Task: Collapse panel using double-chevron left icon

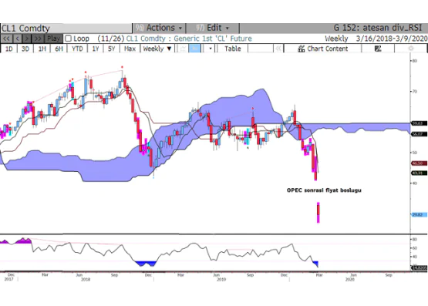Action: click(x=278, y=49)
